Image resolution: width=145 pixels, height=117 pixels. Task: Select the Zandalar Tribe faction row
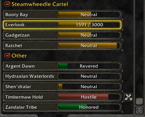point(62,107)
